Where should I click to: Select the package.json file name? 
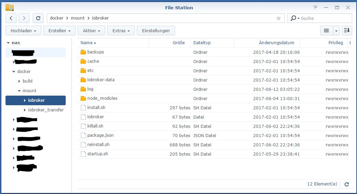tap(100, 135)
